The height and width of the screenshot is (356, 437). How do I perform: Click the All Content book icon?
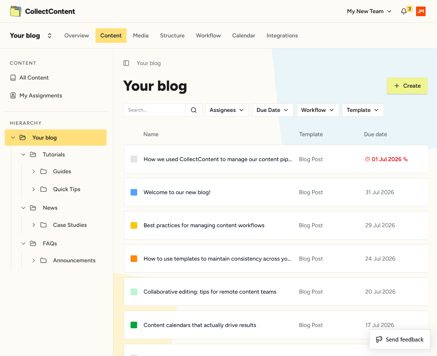pyautogui.click(x=13, y=78)
